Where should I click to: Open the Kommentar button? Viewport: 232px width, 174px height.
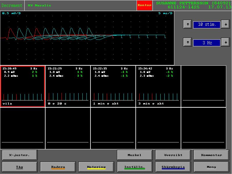click(x=211, y=155)
